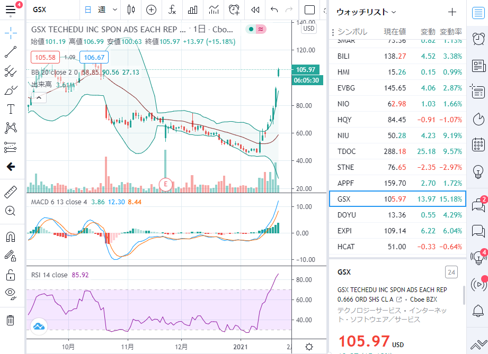Sort by 現在値 column header
The height and width of the screenshot is (354, 488).
[x=395, y=32]
